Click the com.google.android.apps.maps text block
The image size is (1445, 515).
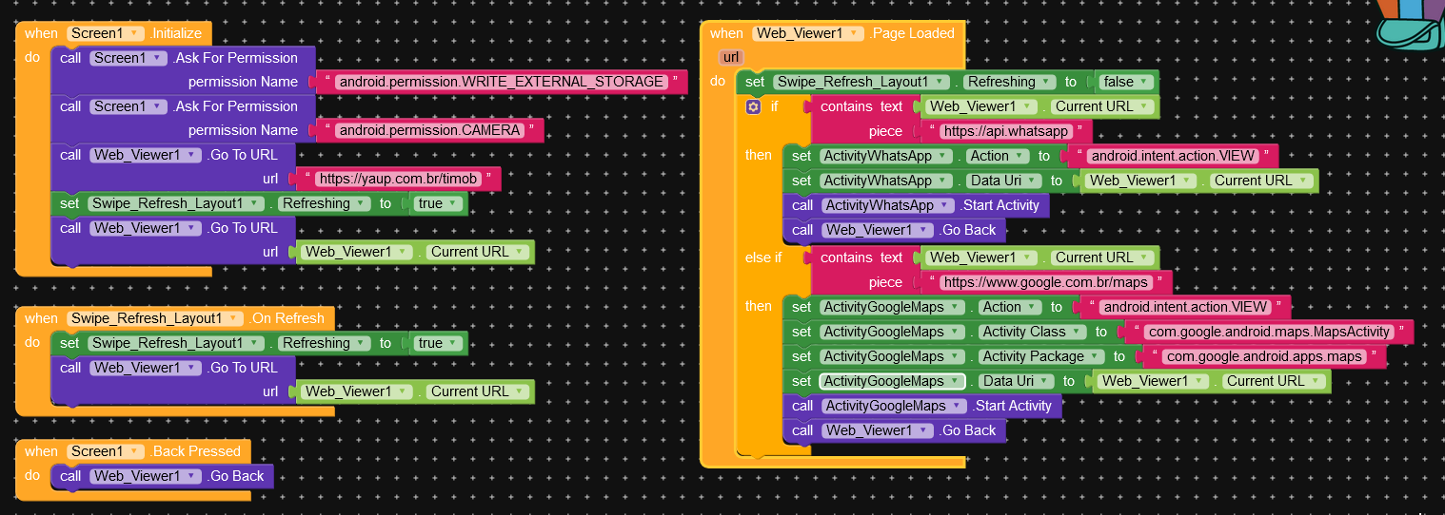[1264, 356]
